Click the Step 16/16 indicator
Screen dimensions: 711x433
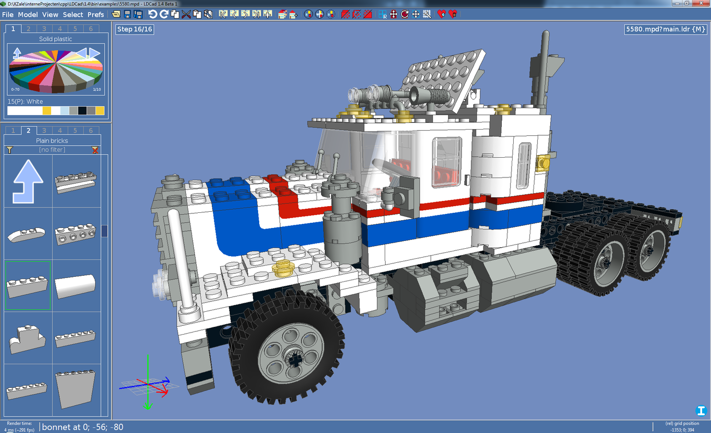134,29
